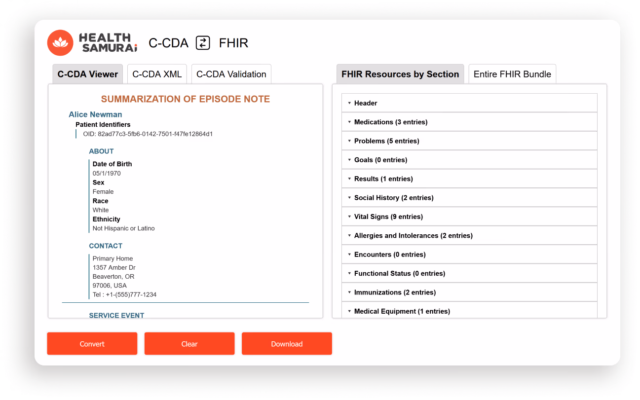Expand Vital Signs (9 entries) section
Screen dimensions: 640x400
point(388,217)
